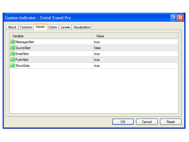The height and width of the screenshot is (142, 189).
Task: Click the ShowExits variable icon
Action: [x=12, y=66]
